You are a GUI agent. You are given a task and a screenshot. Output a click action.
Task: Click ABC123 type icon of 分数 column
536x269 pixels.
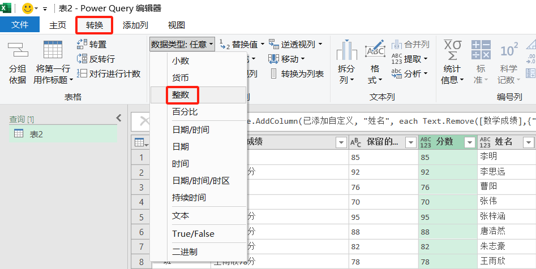426,142
